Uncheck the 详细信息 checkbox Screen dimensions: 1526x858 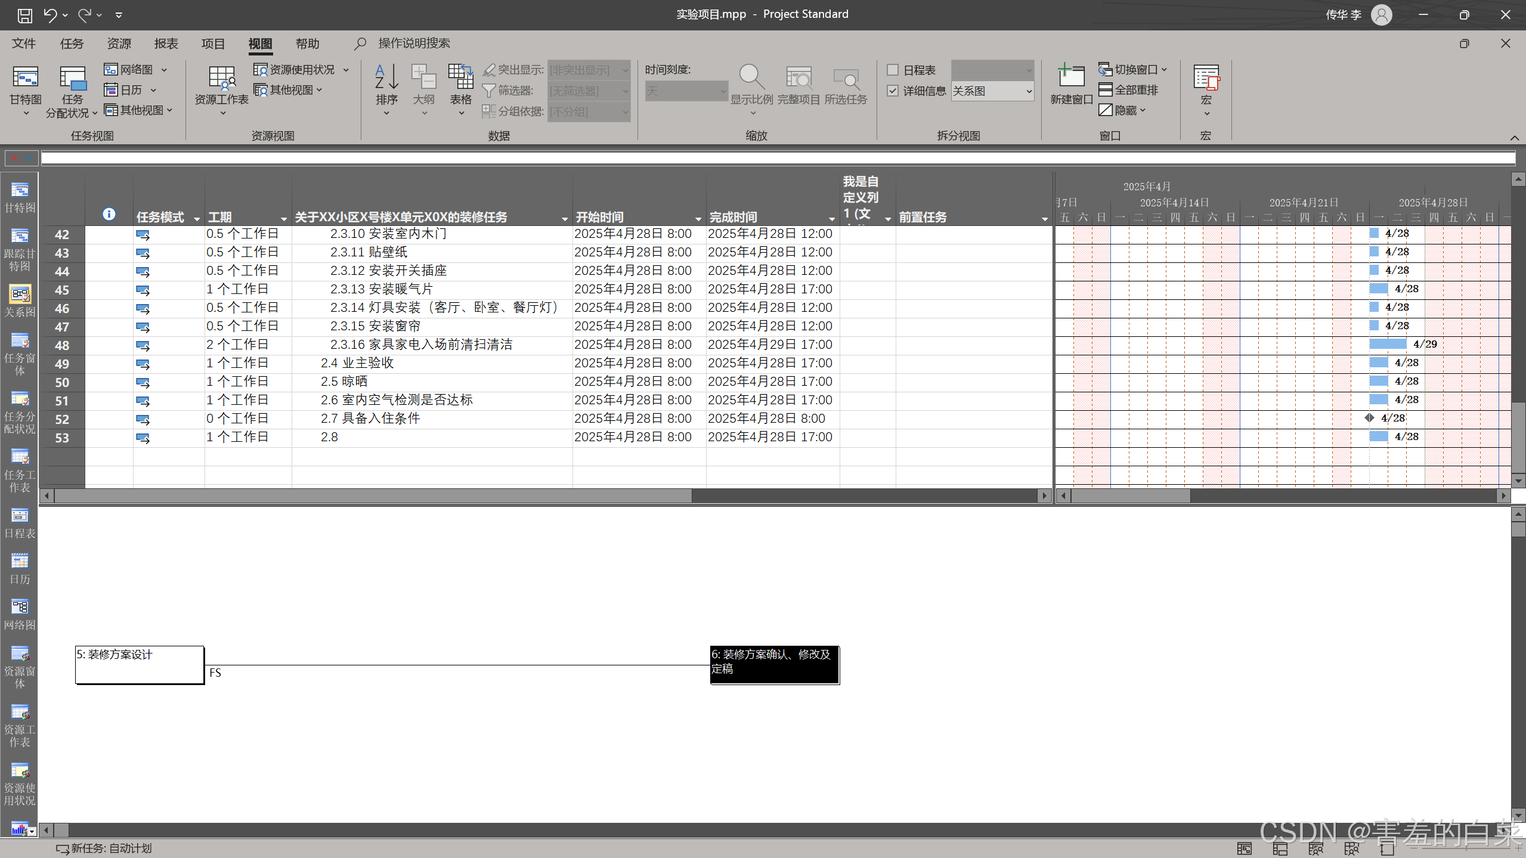point(893,91)
